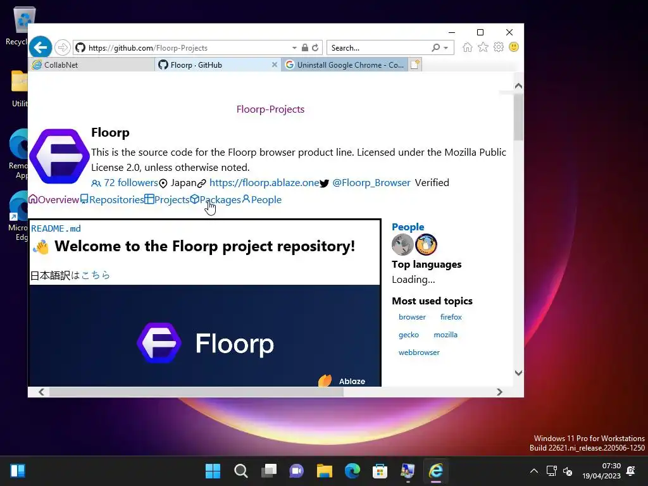
Task: Click the smiley feedback icon
Action: tap(514, 47)
